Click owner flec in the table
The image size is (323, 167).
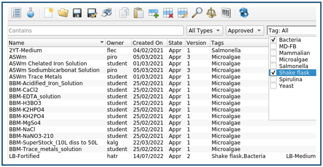(112, 50)
